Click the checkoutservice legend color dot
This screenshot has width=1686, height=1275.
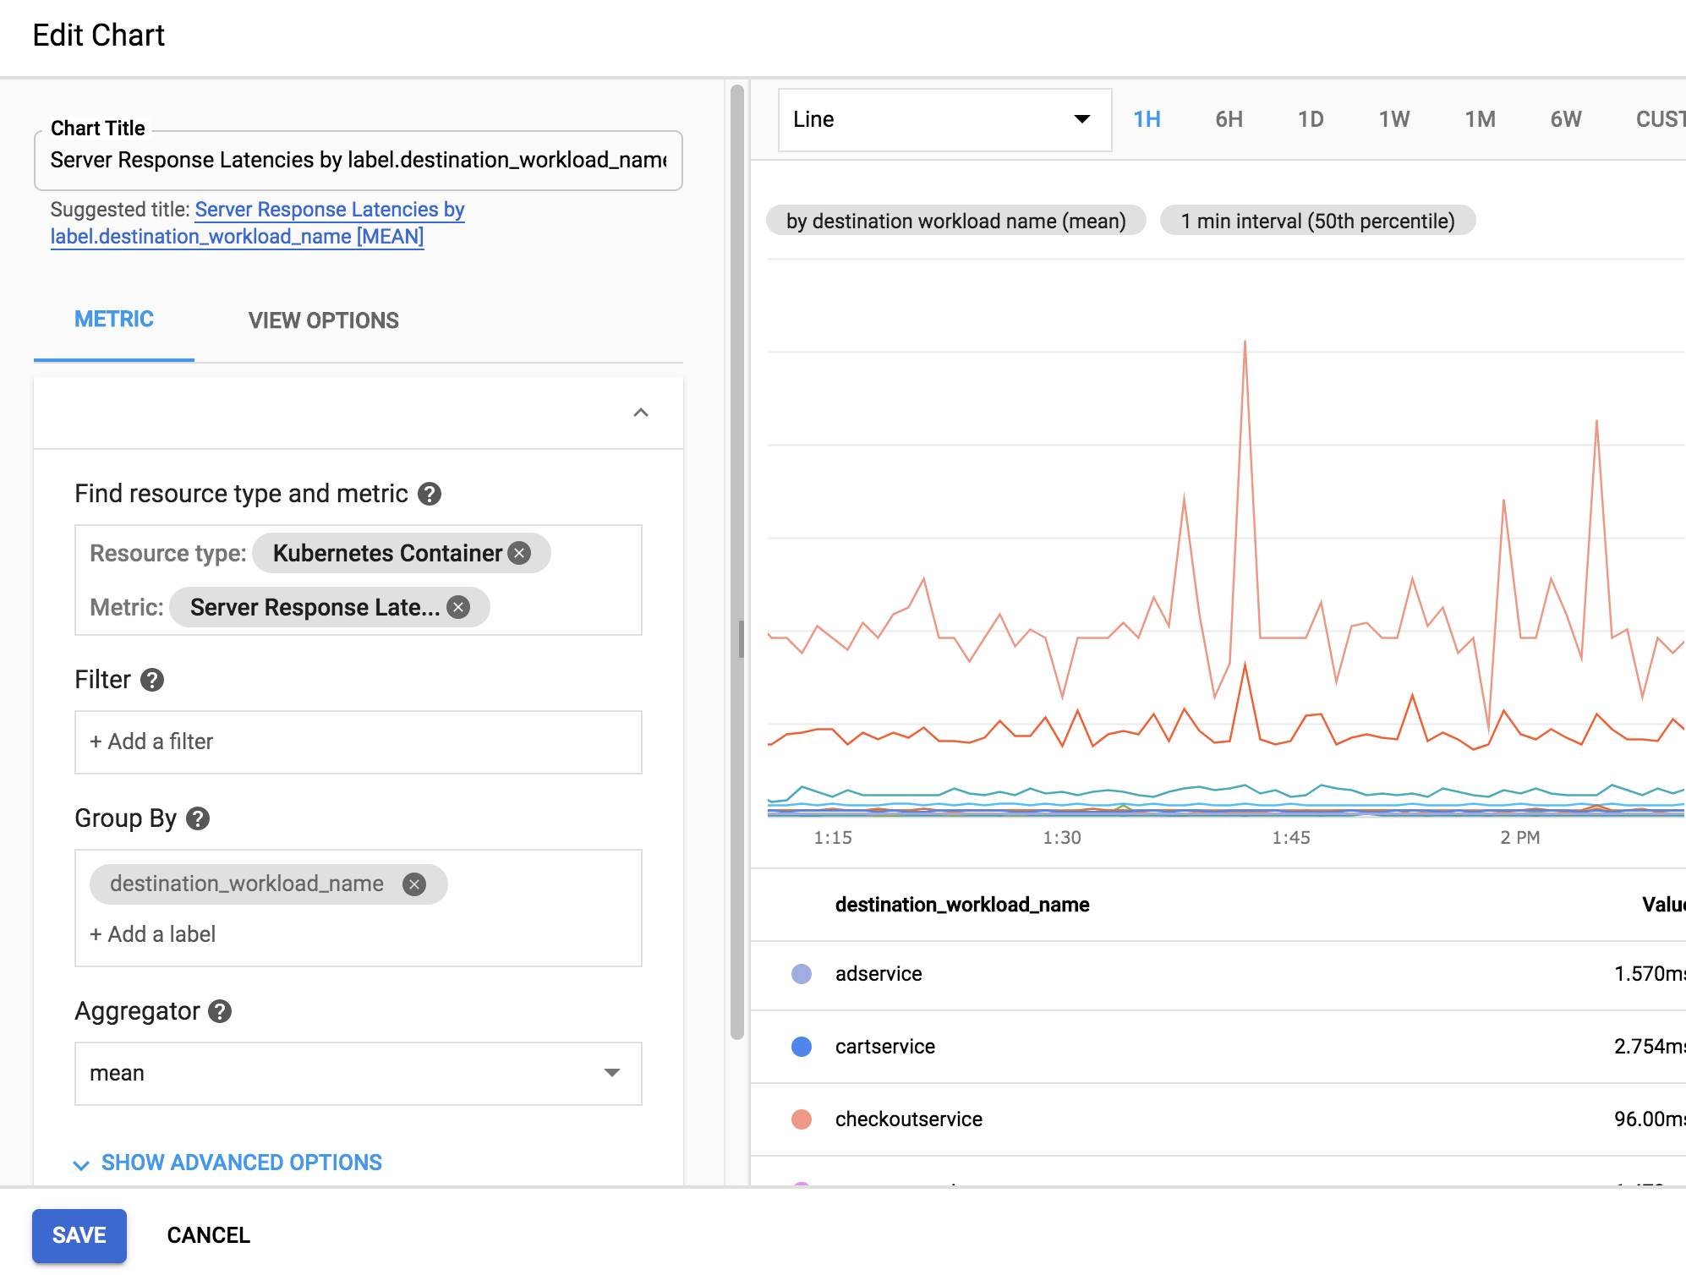tap(802, 1119)
